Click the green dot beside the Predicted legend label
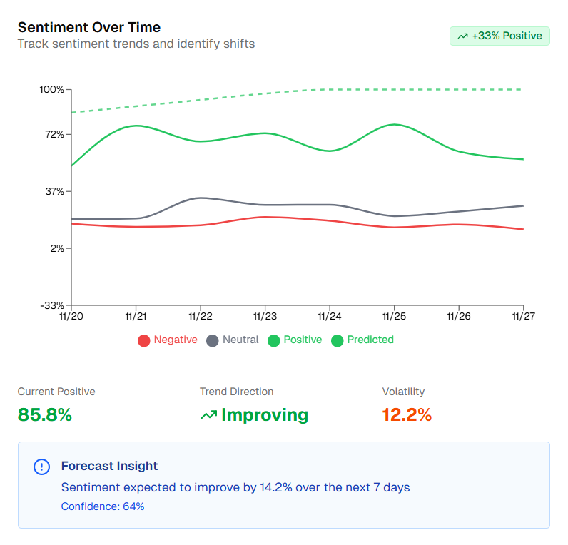 [338, 340]
